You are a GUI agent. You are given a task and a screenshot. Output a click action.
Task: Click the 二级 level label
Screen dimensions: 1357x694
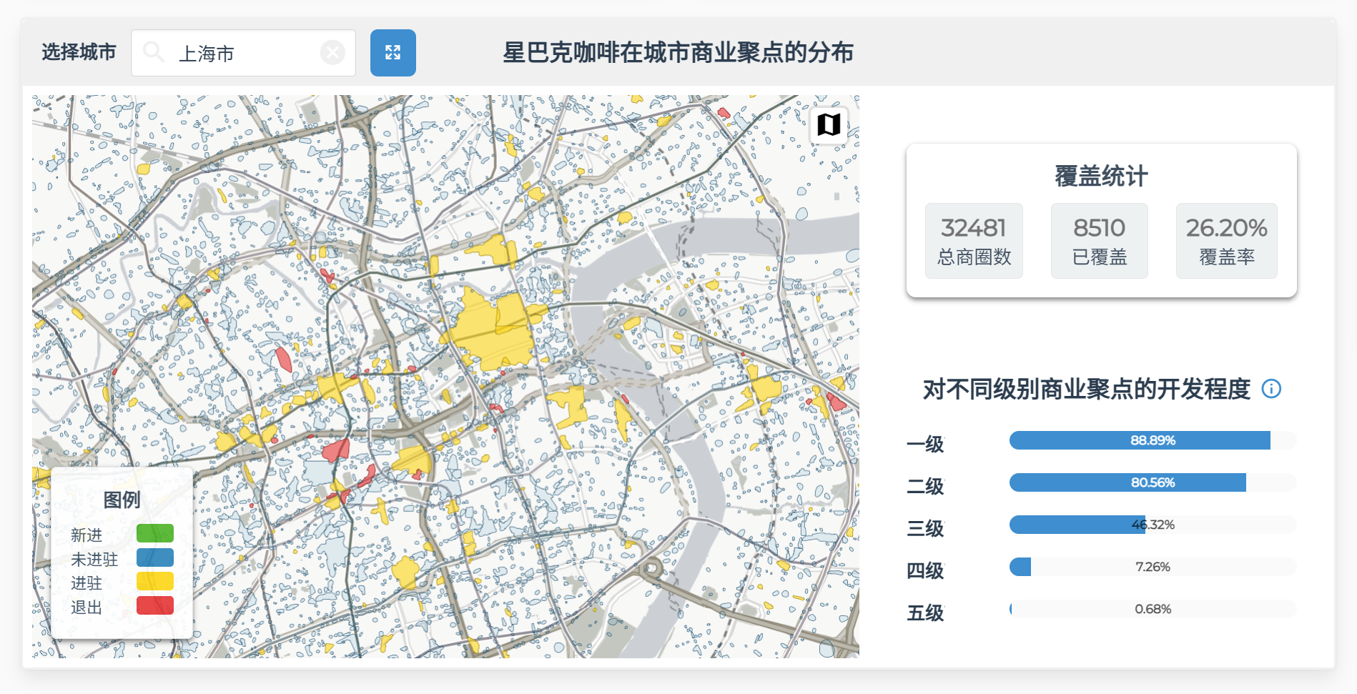pos(925,486)
